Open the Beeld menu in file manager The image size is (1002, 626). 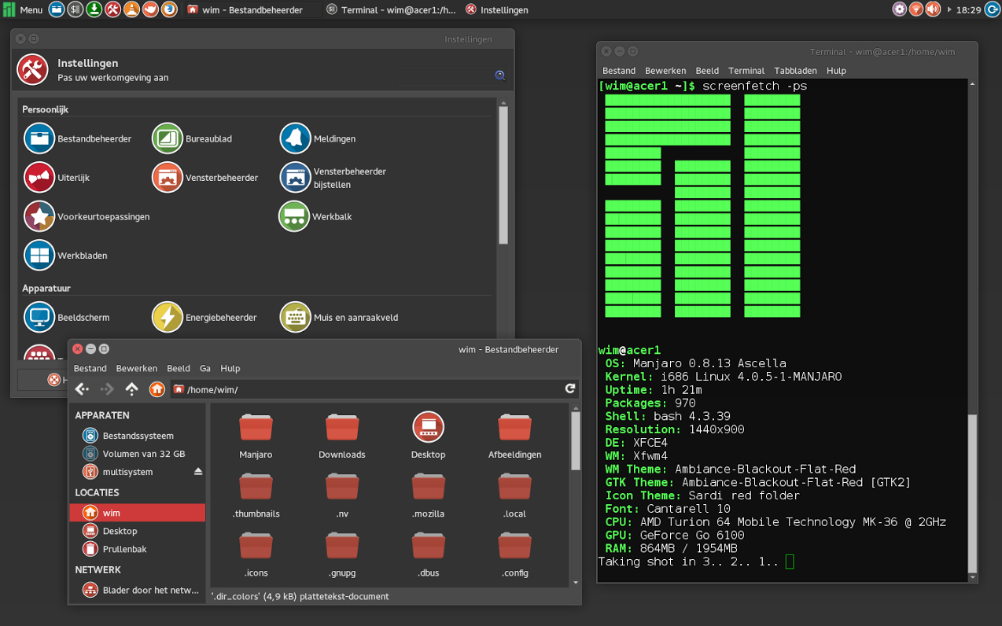[179, 368]
